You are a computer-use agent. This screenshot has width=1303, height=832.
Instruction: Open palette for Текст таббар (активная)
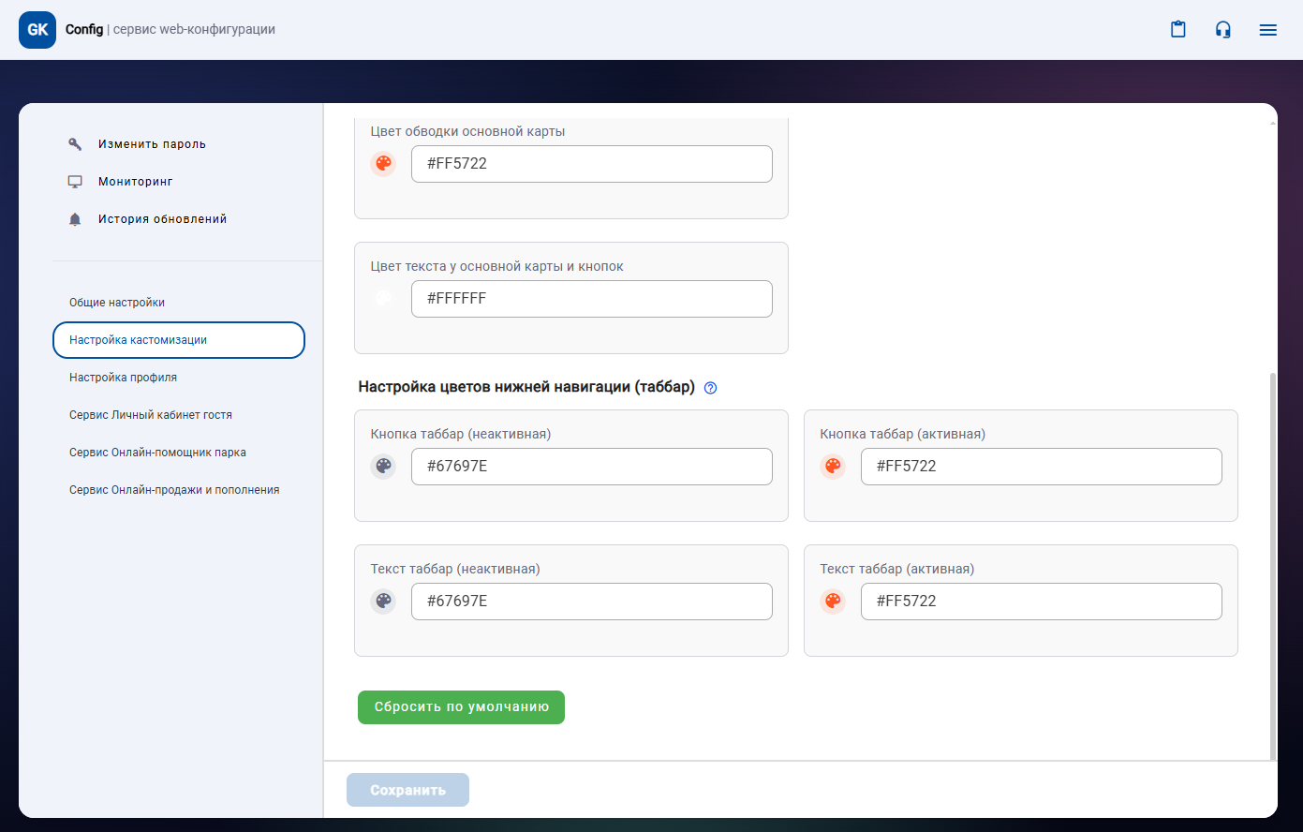click(x=833, y=602)
